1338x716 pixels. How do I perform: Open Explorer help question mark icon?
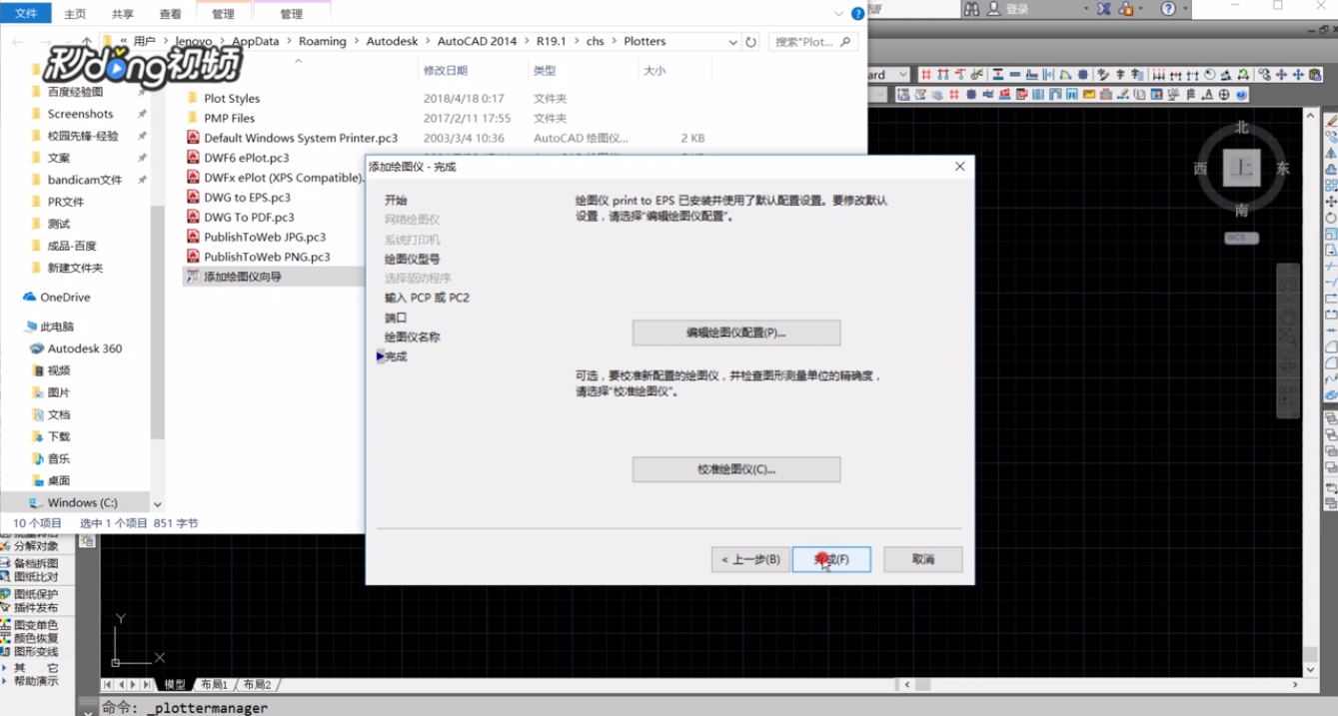(x=857, y=15)
